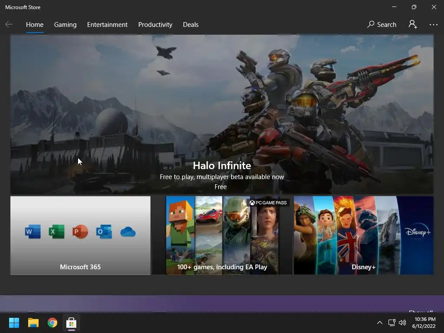Select the Productivity tab
Image resolution: width=444 pixels, height=333 pixels.
155,25
